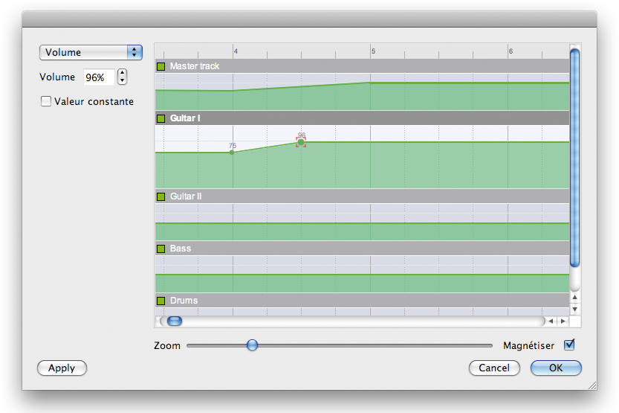Click the Cancel button
619x413 pixels.
(x=494, y=368)
